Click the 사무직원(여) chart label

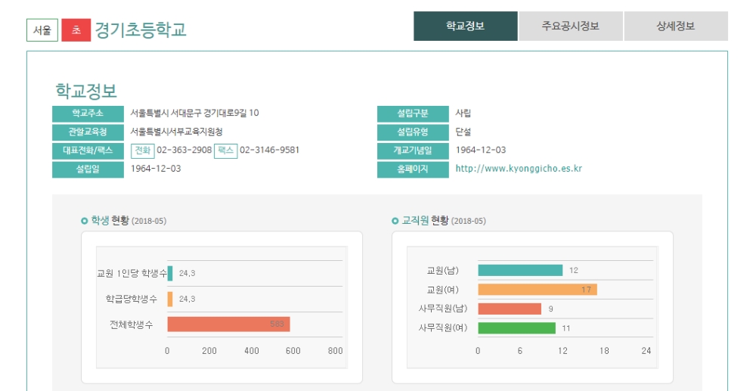pyautogui.click(x=442, y=327)
